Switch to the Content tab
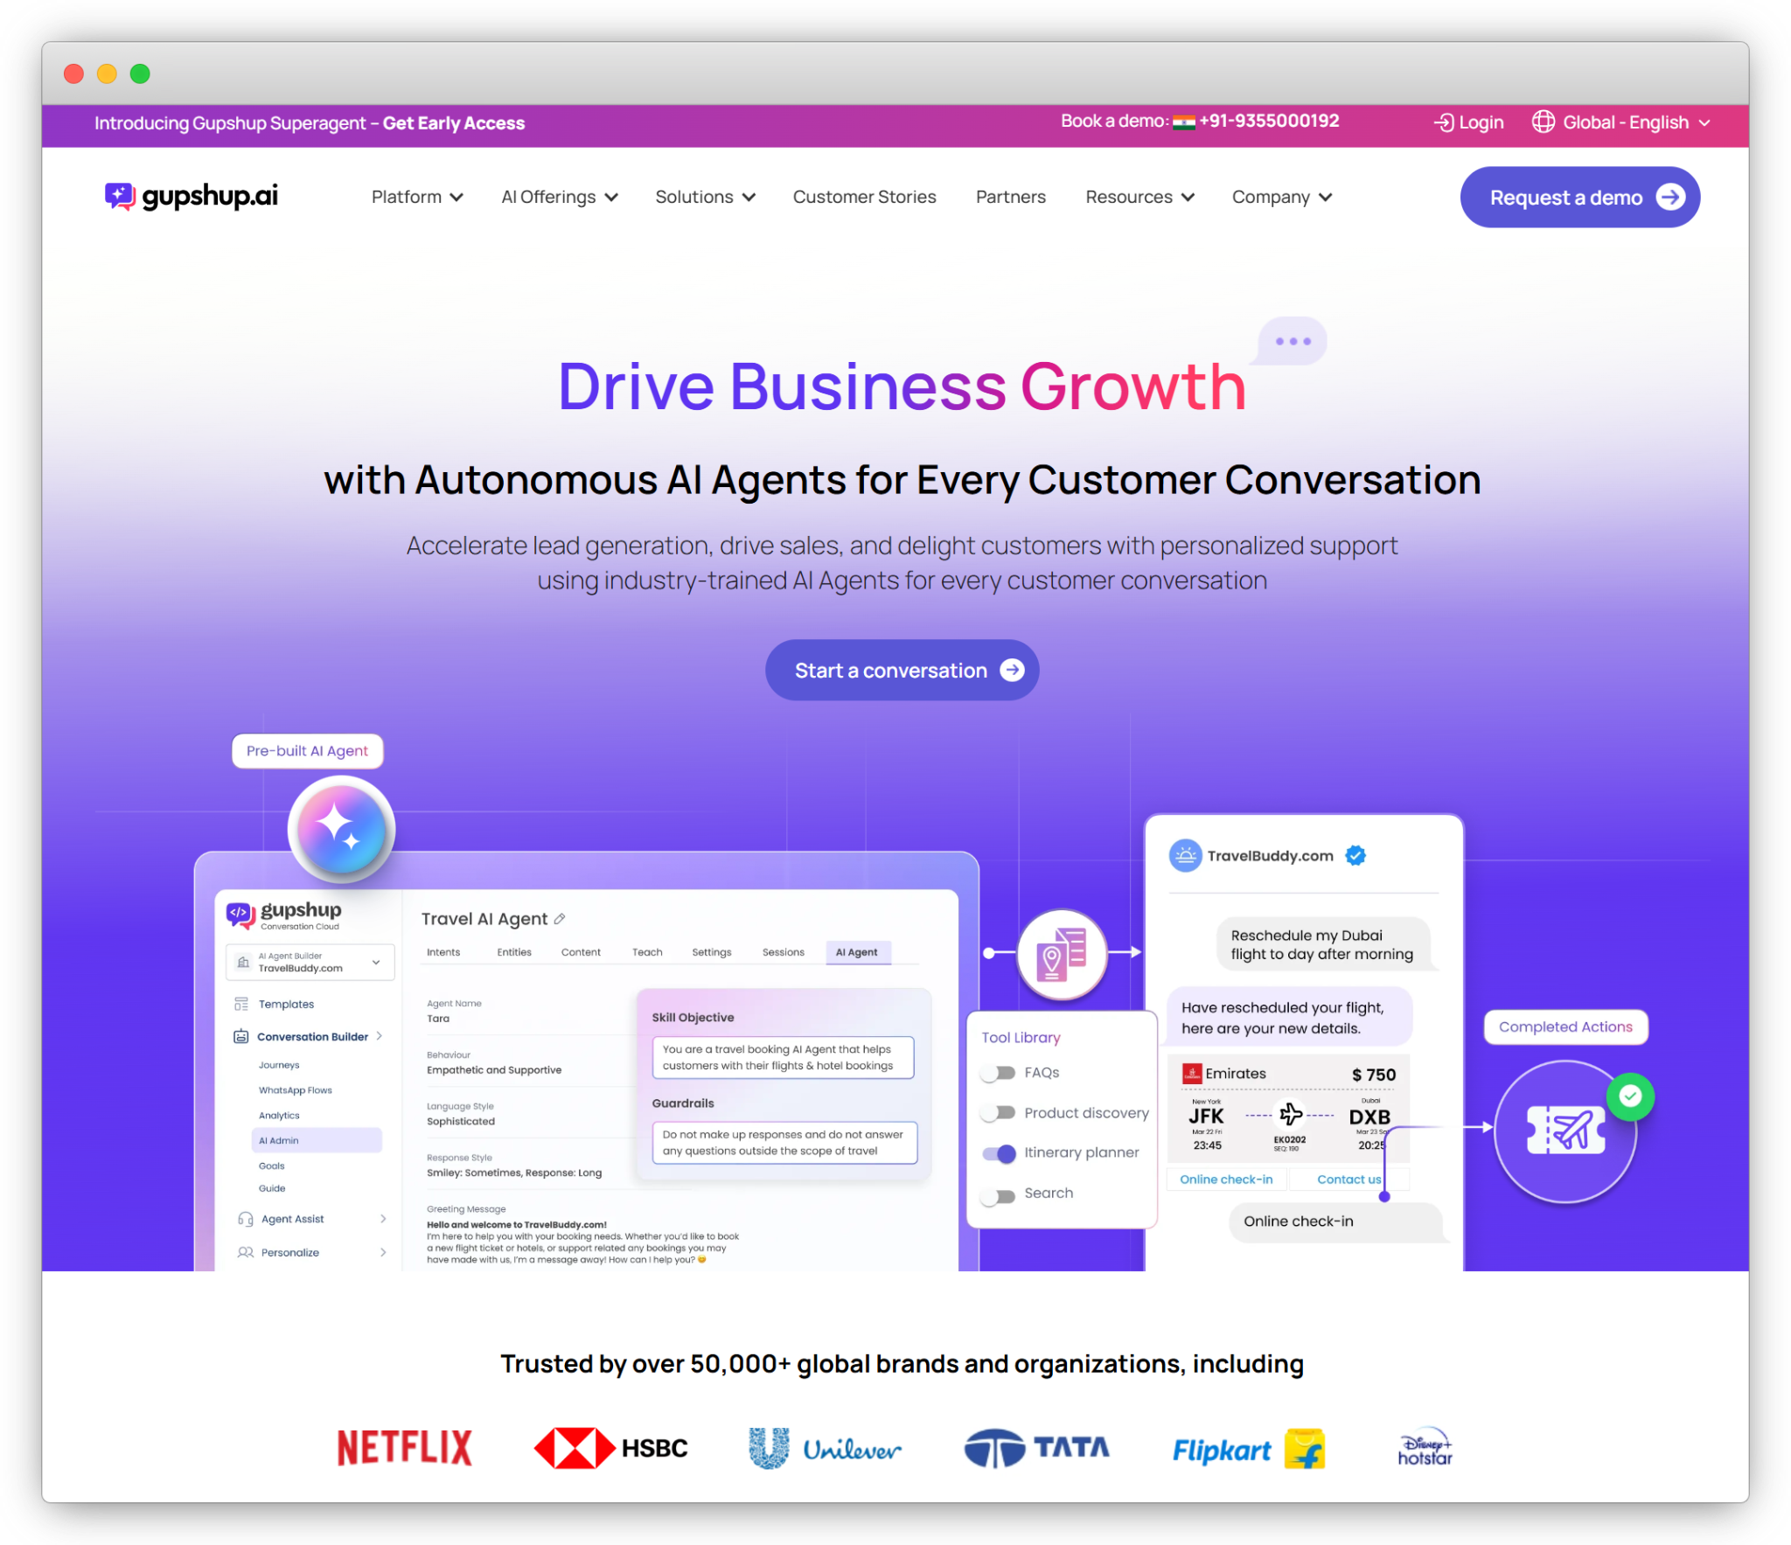 tap(581, 952)
